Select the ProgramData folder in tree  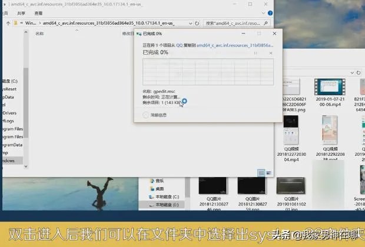pyautogui.click(x=12, y=145)
